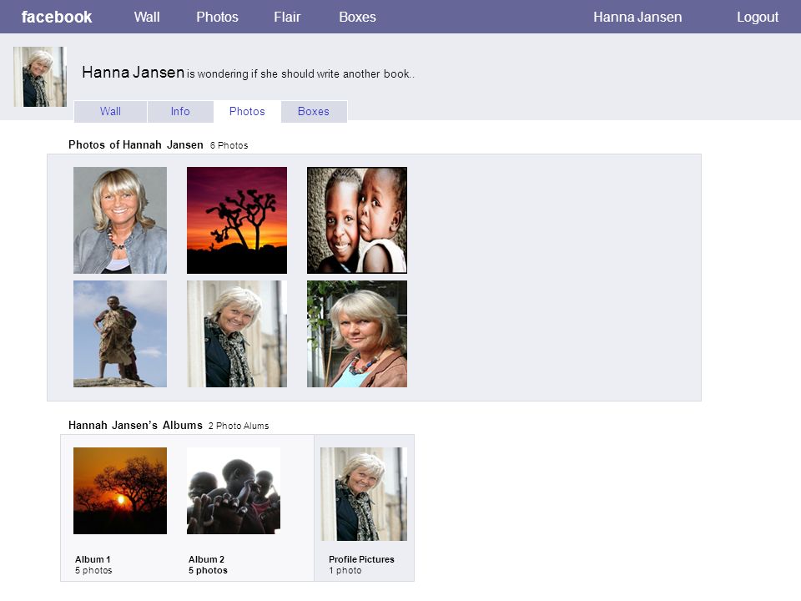Click the "Photos of Hannah Jansen" heading
The width and height of the screenshot is (801, 601).
pos(136,144)
